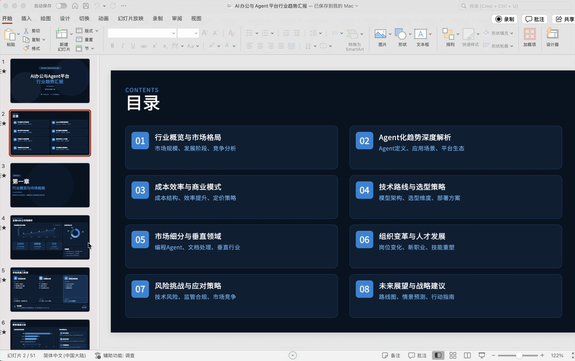575x361 pixels.
Task: Open the Shape Fill (形状填充) dropdown
Action: coord(512,33)
